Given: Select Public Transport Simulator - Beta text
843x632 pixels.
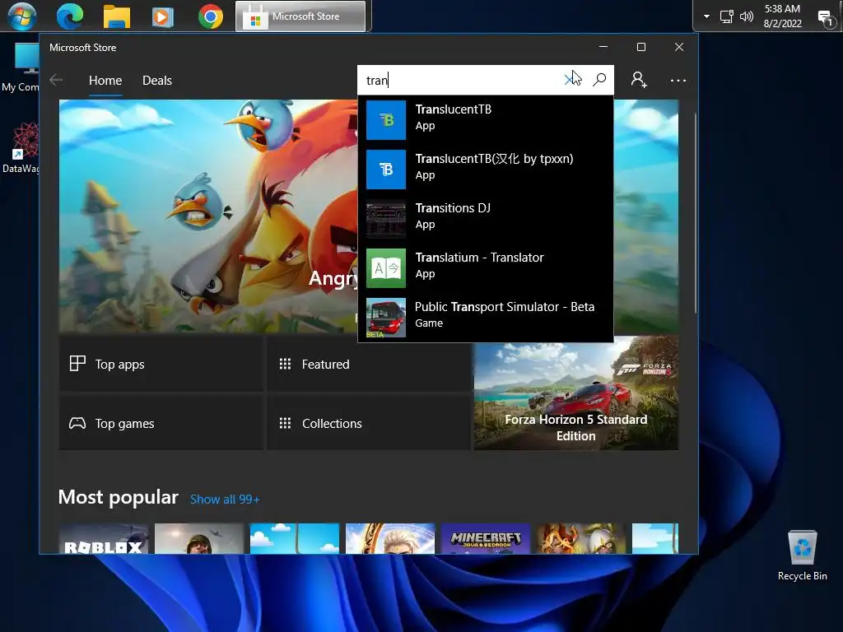Looking at the screenshot, I should (x=505, y=307).
